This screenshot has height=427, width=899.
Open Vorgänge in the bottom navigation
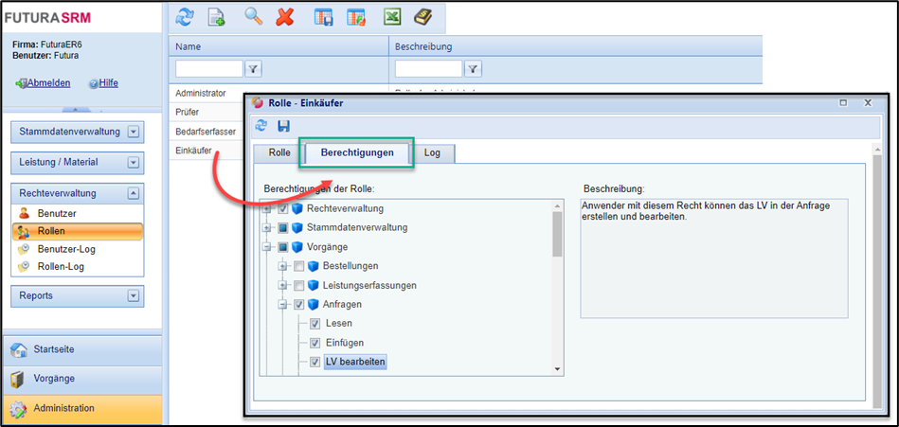pyautogui.click(x=54, y=379)
